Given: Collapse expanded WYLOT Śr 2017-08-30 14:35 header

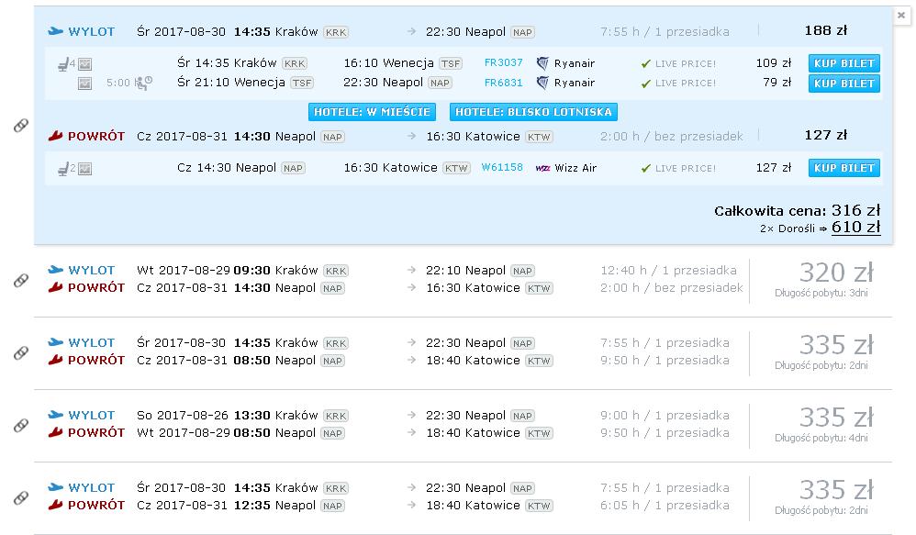Looking at the screenshot, I should [463, 31].
